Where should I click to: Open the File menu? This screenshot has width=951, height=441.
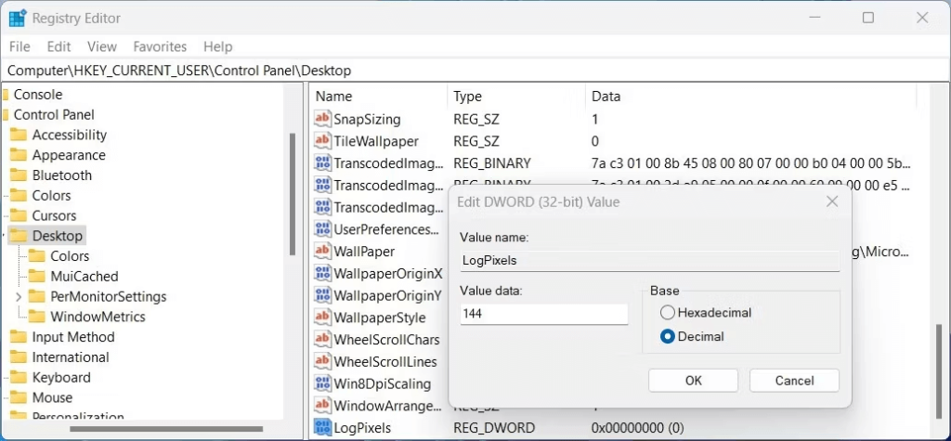point(20,46)
